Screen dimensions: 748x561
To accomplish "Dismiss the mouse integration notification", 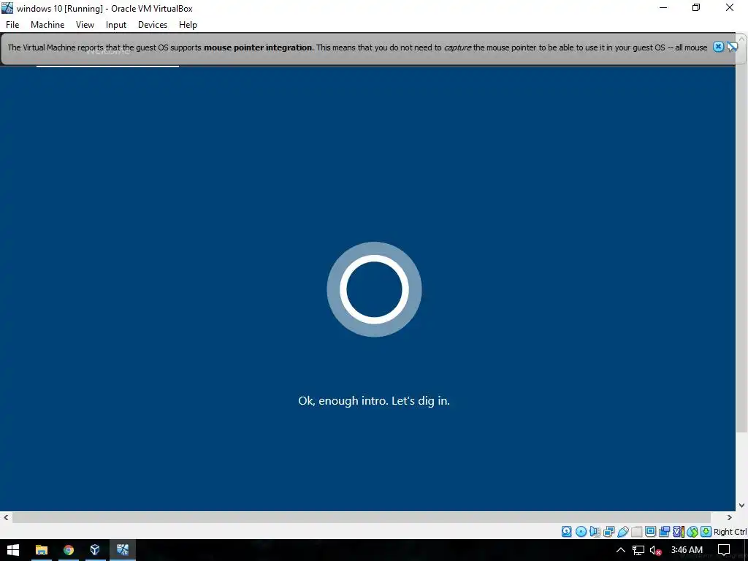I will click(719, 47).
